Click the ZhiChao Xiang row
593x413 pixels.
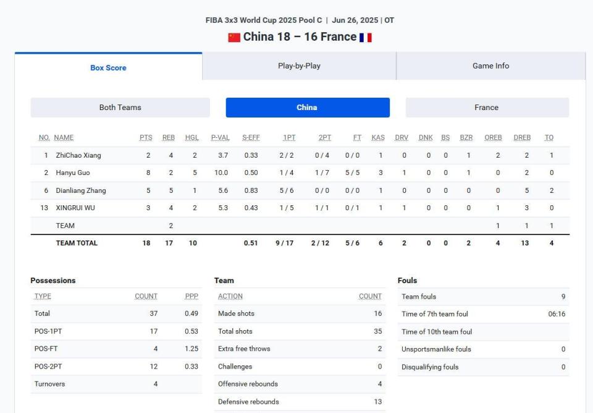point(300,155)
